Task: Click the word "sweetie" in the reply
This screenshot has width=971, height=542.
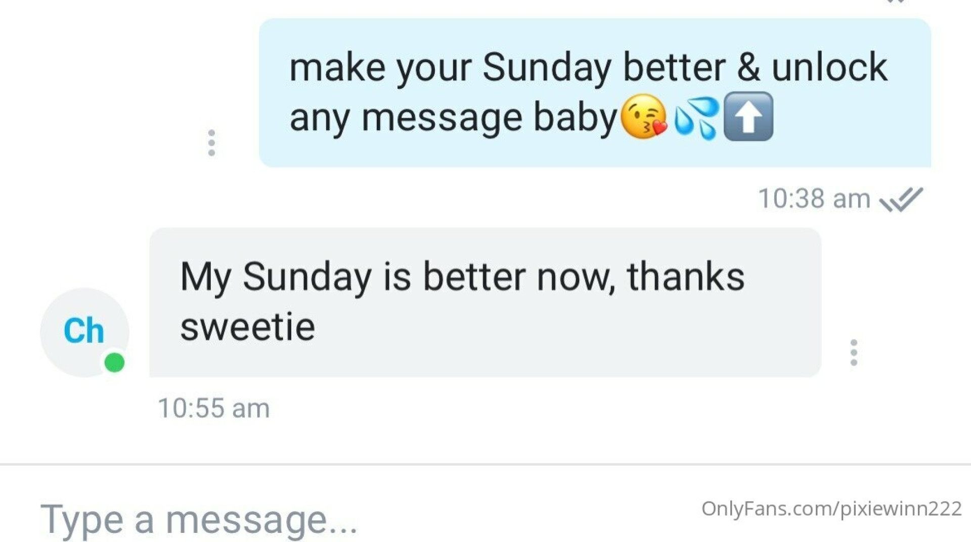Action: tap(248, 328)
